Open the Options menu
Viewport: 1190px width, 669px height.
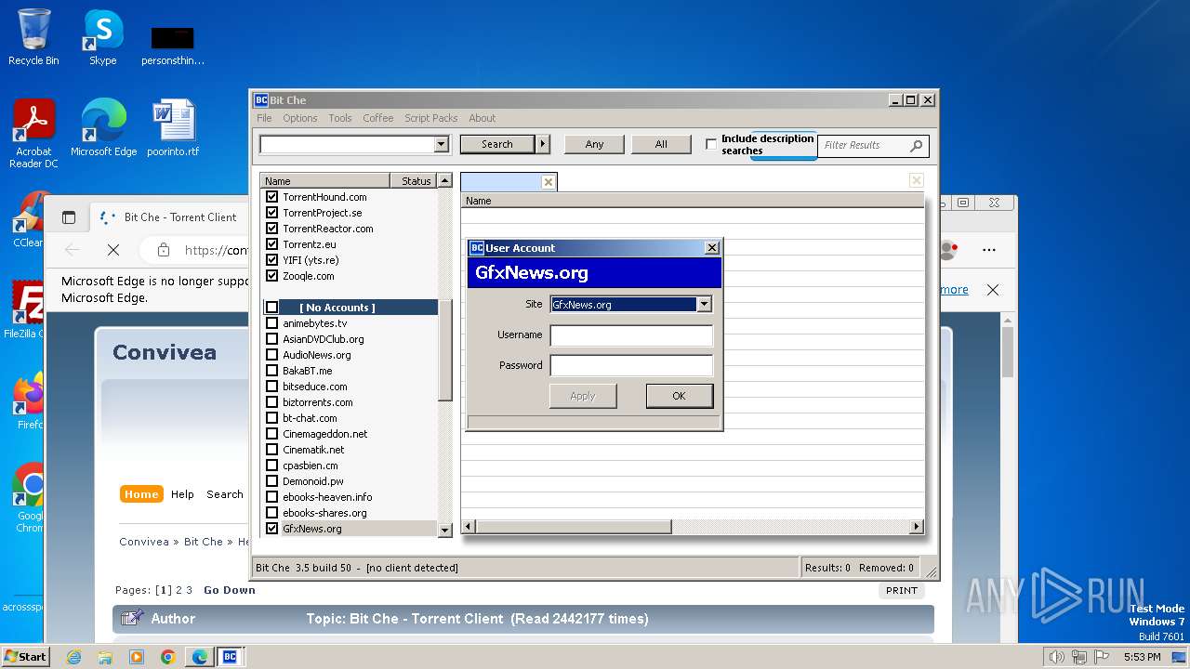300,118
